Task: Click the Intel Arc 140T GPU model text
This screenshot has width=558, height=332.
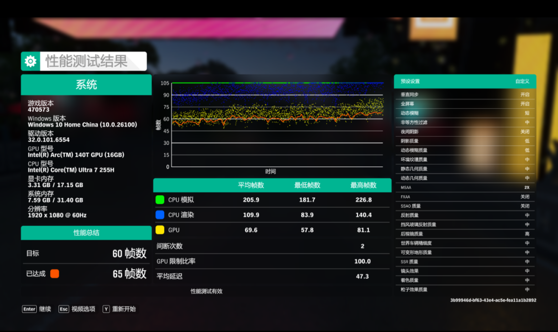Action: tap(76, 155)
